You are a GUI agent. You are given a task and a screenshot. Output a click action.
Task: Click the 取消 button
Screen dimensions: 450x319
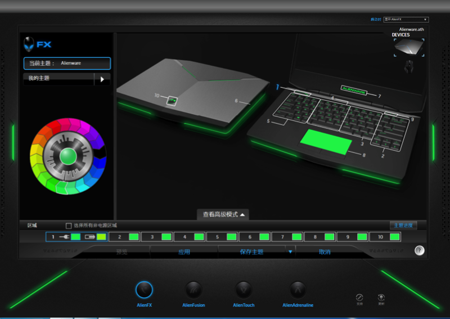click(x=325, y=252)
